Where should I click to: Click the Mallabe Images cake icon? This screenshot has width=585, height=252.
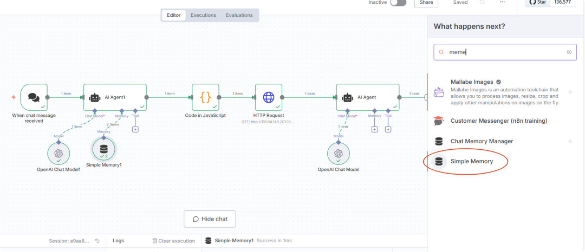(439, 92)
